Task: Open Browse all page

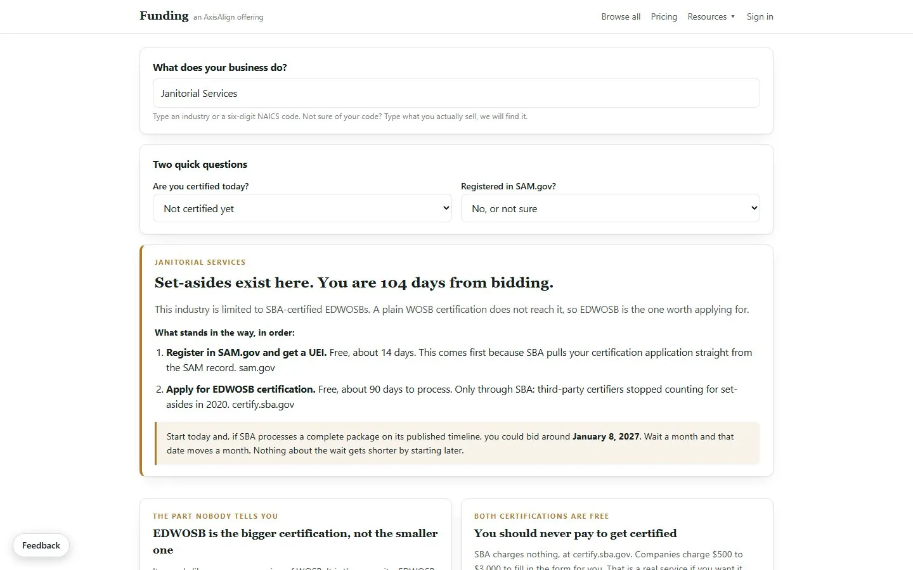Action: tap(621, 16)
